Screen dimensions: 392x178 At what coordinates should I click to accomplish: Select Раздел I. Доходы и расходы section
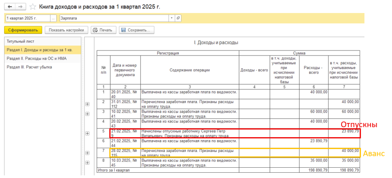click(39, 50)
